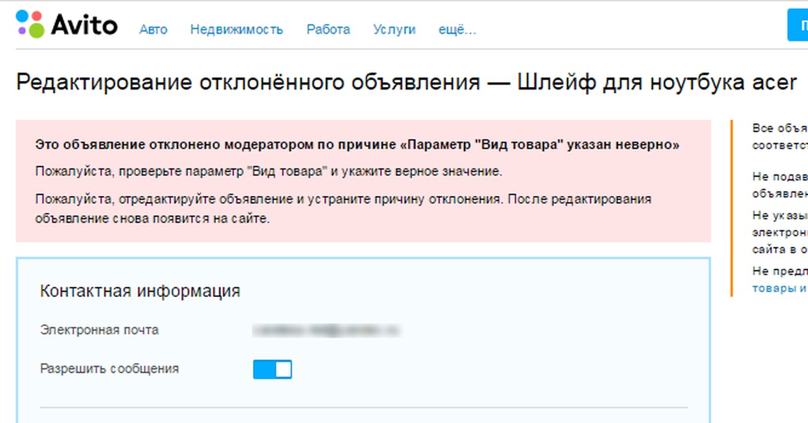808x423 pixels.
Task: Click the Электронная почта label
Action: (x=100, y=330)
